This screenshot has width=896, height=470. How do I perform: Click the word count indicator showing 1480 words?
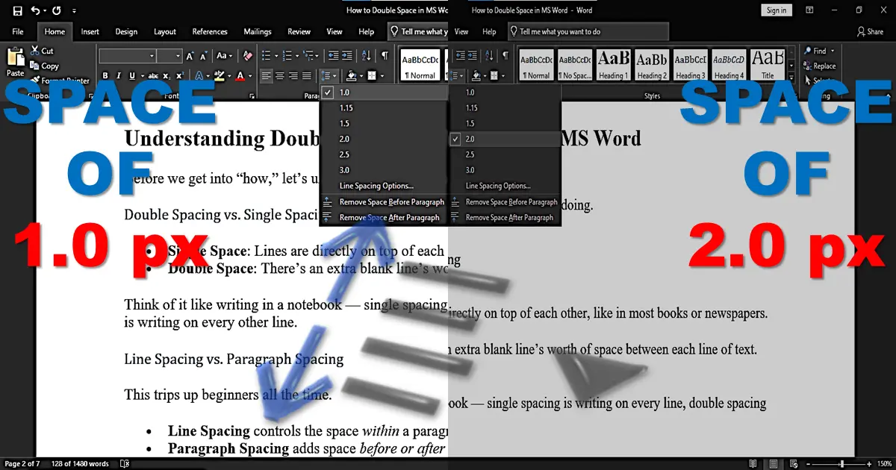point(80,463)
